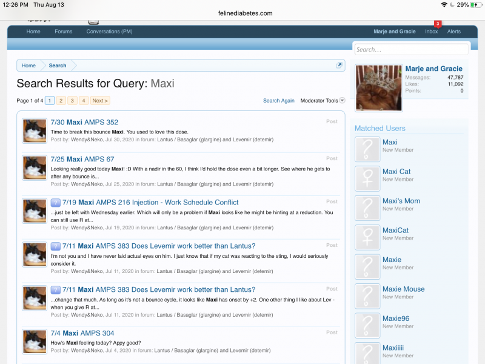Open the Alerts menu item
Screen dimensions: 485x364
coord(454,32)
